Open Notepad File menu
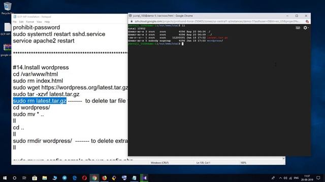The image size is (325, 182). point(15,22)
